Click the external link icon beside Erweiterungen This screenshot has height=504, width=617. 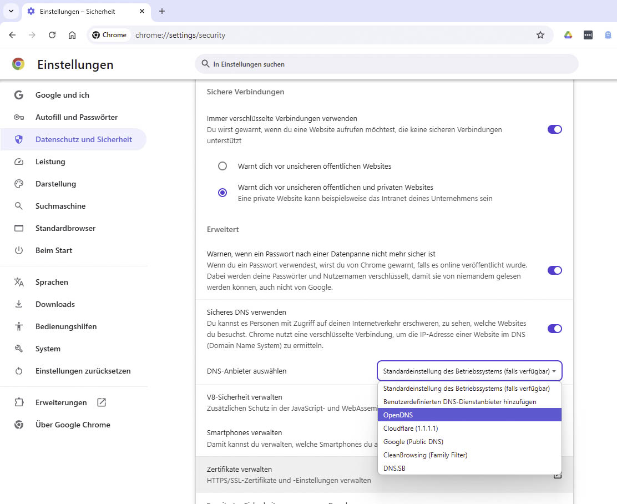coord(102,402)
